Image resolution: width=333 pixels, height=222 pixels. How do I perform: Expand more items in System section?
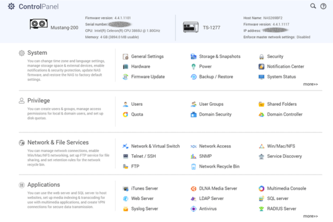pyautogui.click(x=310, y=84)
